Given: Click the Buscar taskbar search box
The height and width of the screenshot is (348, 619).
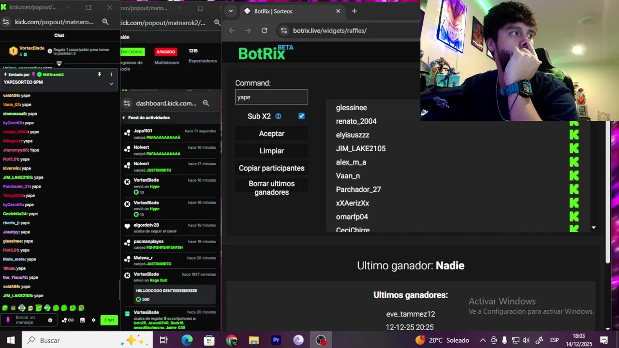Looking at the screenshot, I should (87, 340).
